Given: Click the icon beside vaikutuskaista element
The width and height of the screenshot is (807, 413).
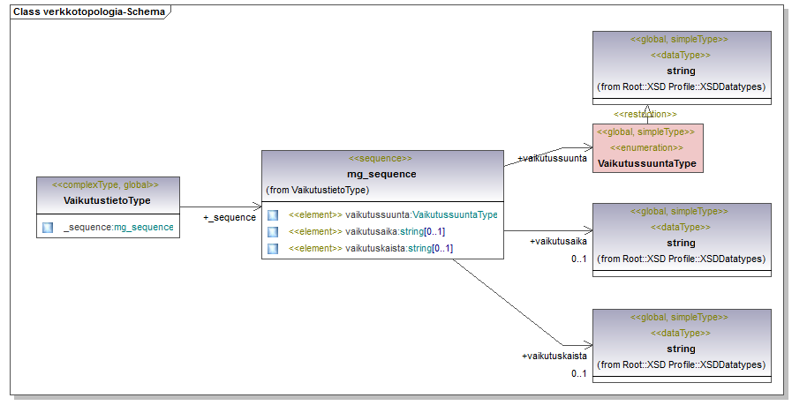Looking at the screenshot, I should (x=273, y=248).
